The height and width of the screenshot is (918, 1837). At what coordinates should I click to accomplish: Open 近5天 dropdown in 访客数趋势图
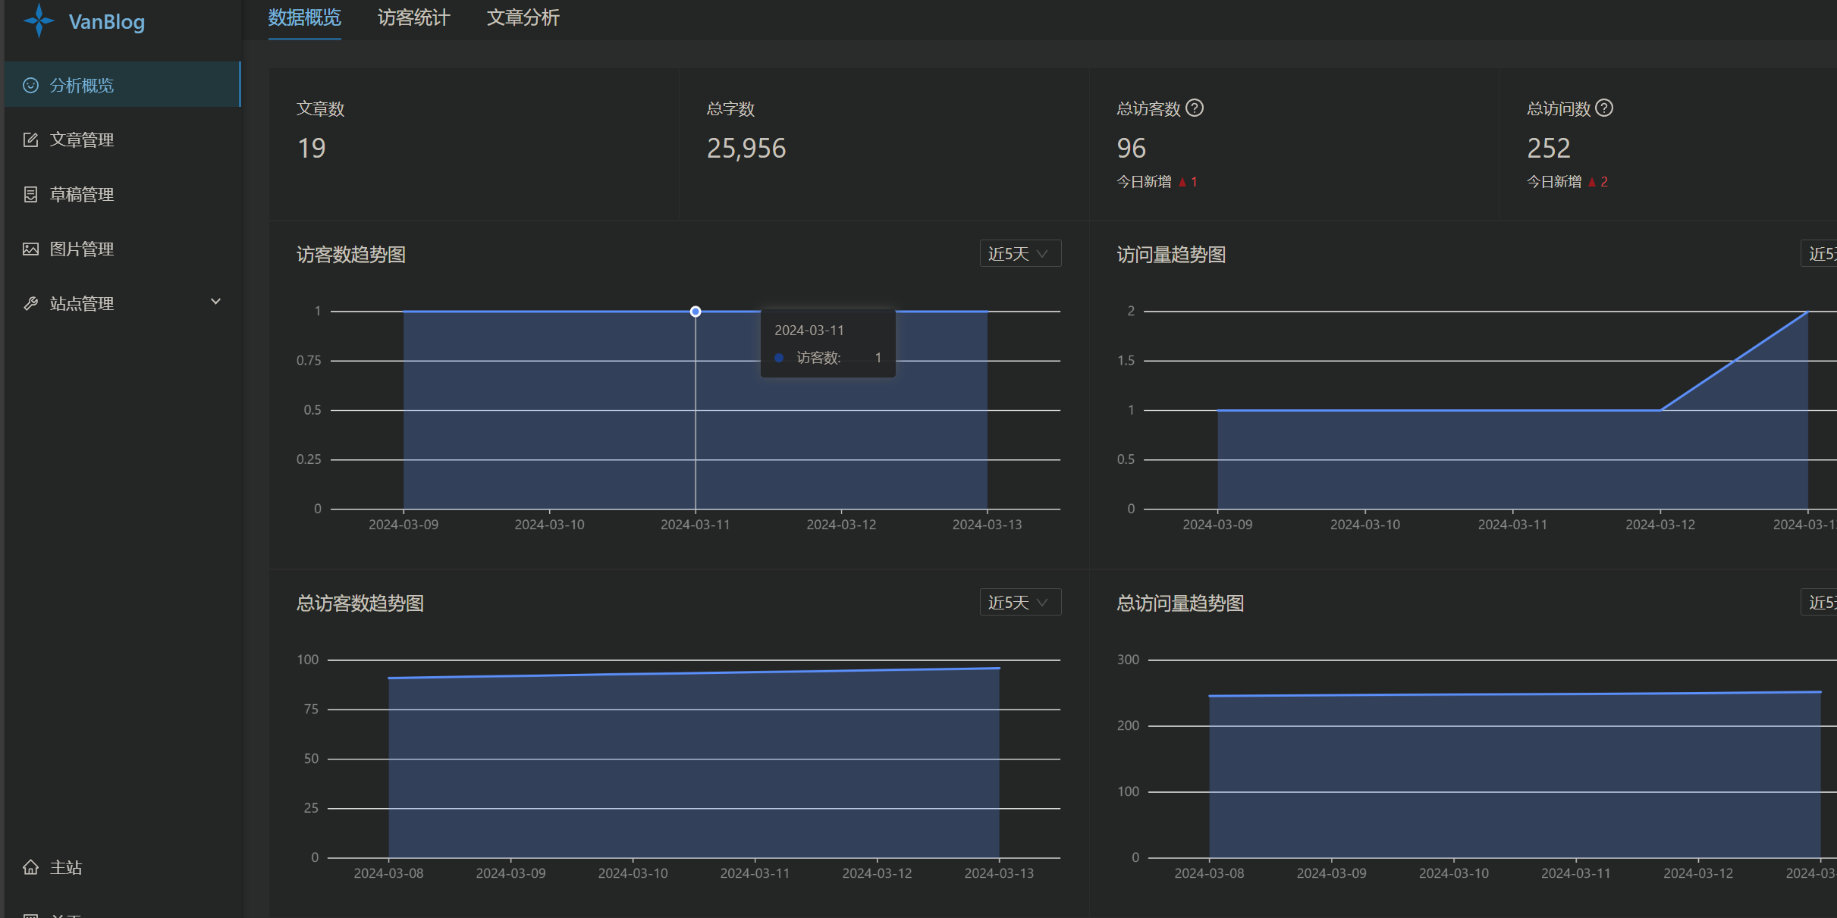(1019, 254)
